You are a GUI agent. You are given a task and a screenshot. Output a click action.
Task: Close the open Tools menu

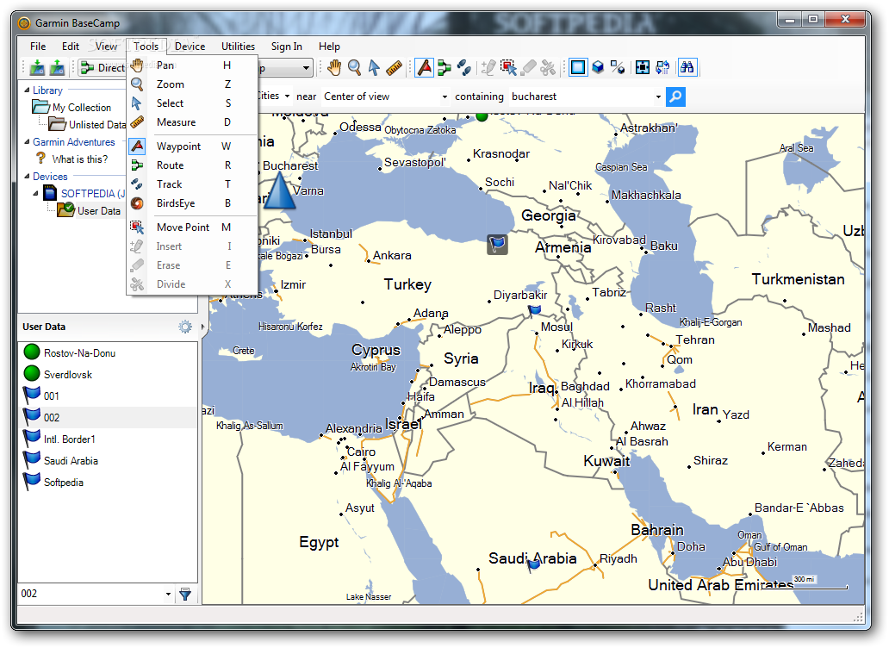coord(146,47)
